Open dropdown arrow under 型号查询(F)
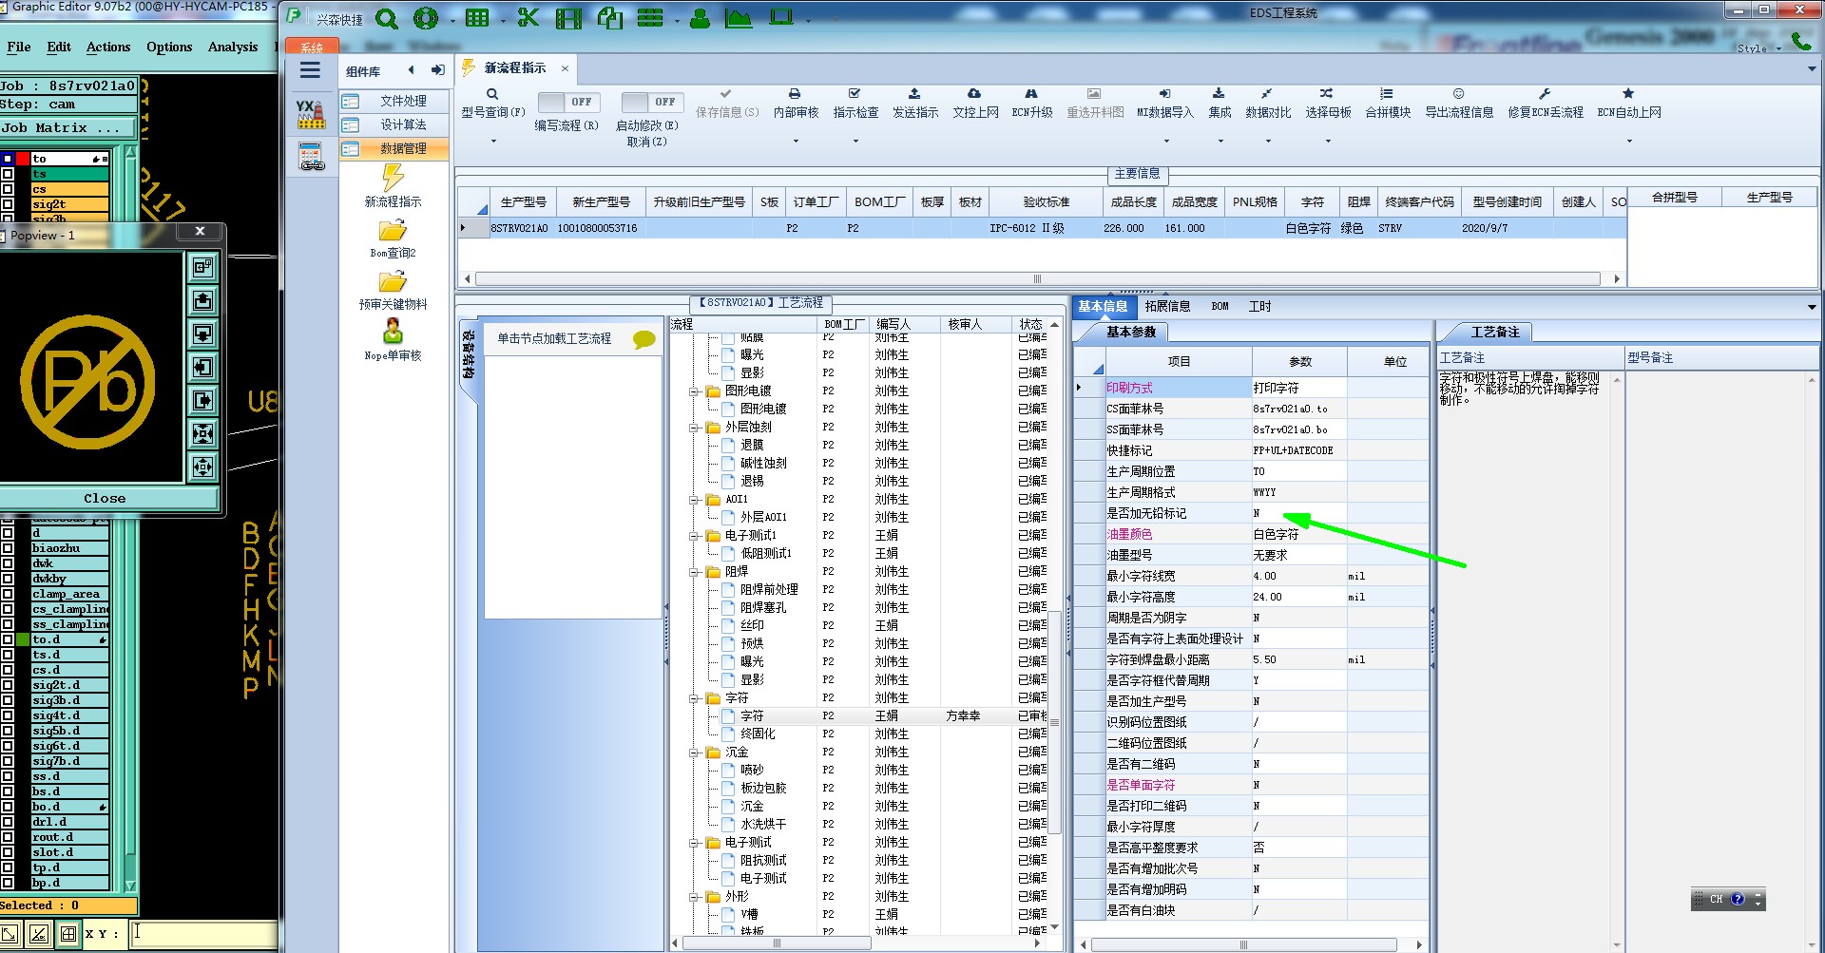 point(493,142)
